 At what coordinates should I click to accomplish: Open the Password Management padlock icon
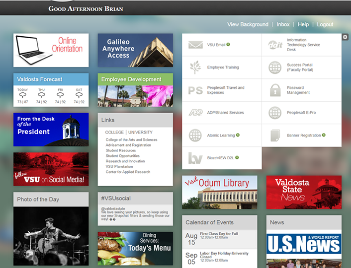[275, 90]
